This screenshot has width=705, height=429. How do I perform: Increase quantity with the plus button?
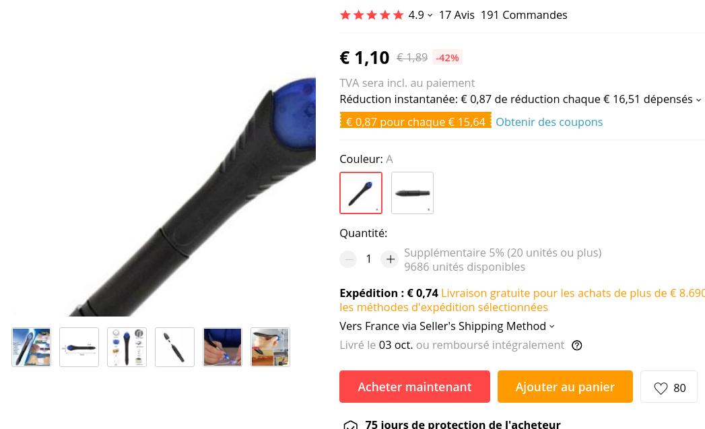(391, 259)
